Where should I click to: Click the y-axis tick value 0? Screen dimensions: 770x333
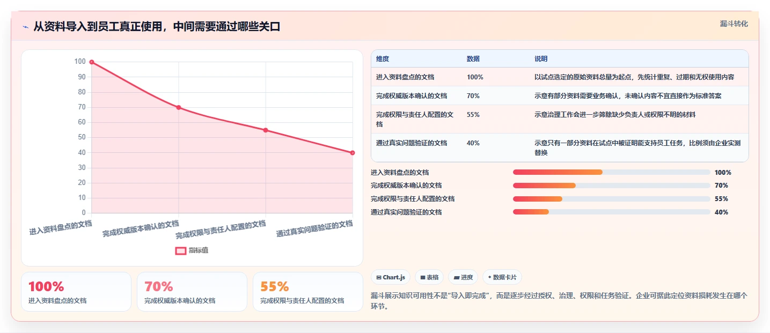coord(84,213)
